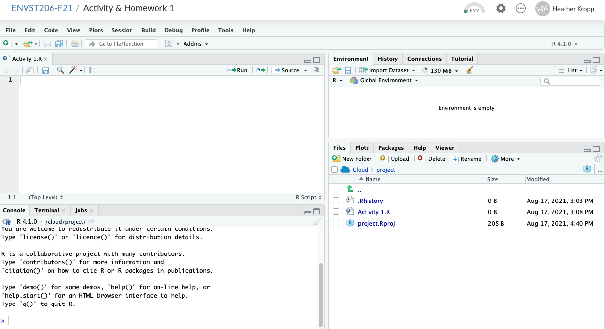The image size is (605, 329).
Task: Click the broom icon to clear environment
Action: (x=469, y=70)
